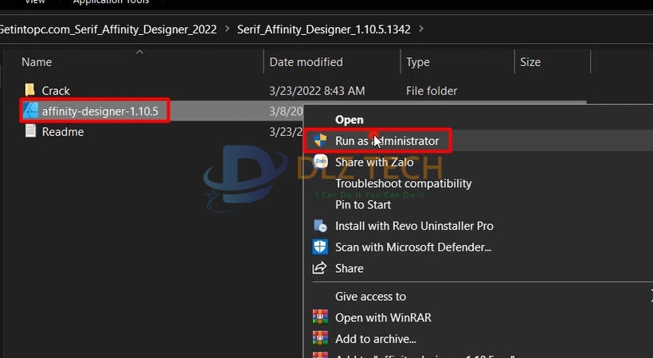Image resolution: width=653 pixels, height=358 pixels.
Task: Expand chevron after Getintopc.com_Serif_Affinity_Designer_2022 breadcrumb
Action: tap(227, 29)
